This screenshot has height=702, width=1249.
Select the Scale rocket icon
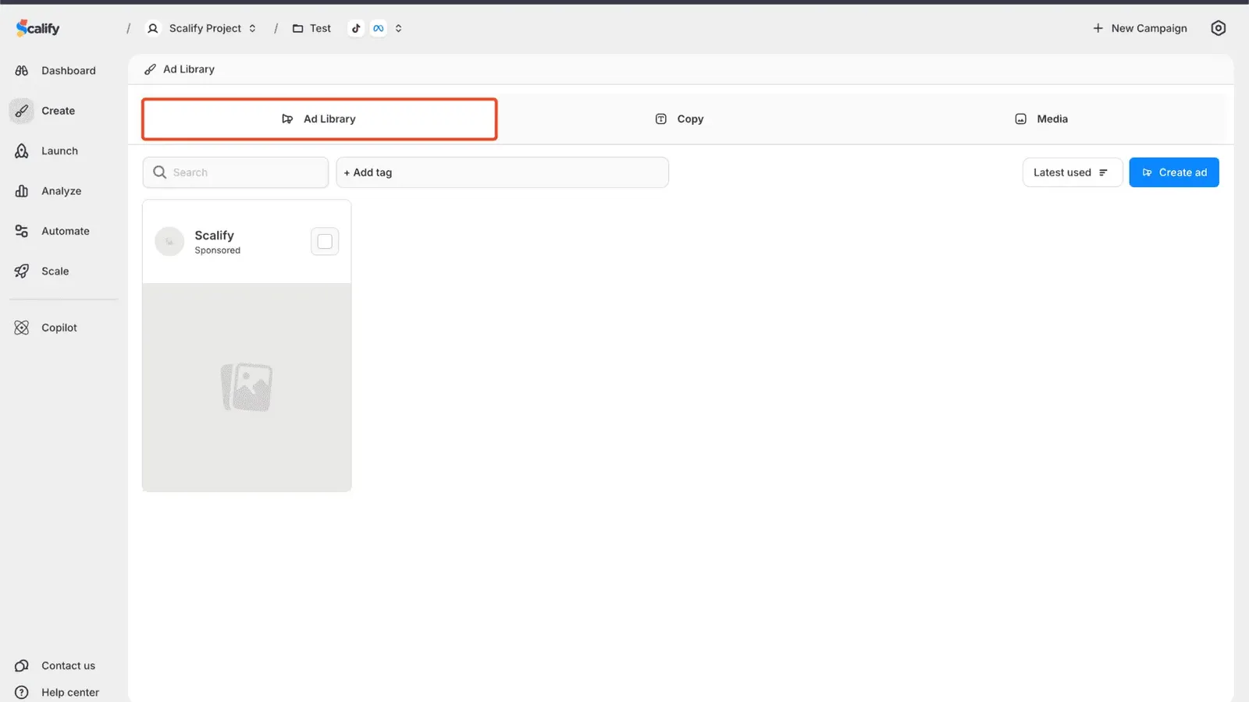click(x=21, y=271)
